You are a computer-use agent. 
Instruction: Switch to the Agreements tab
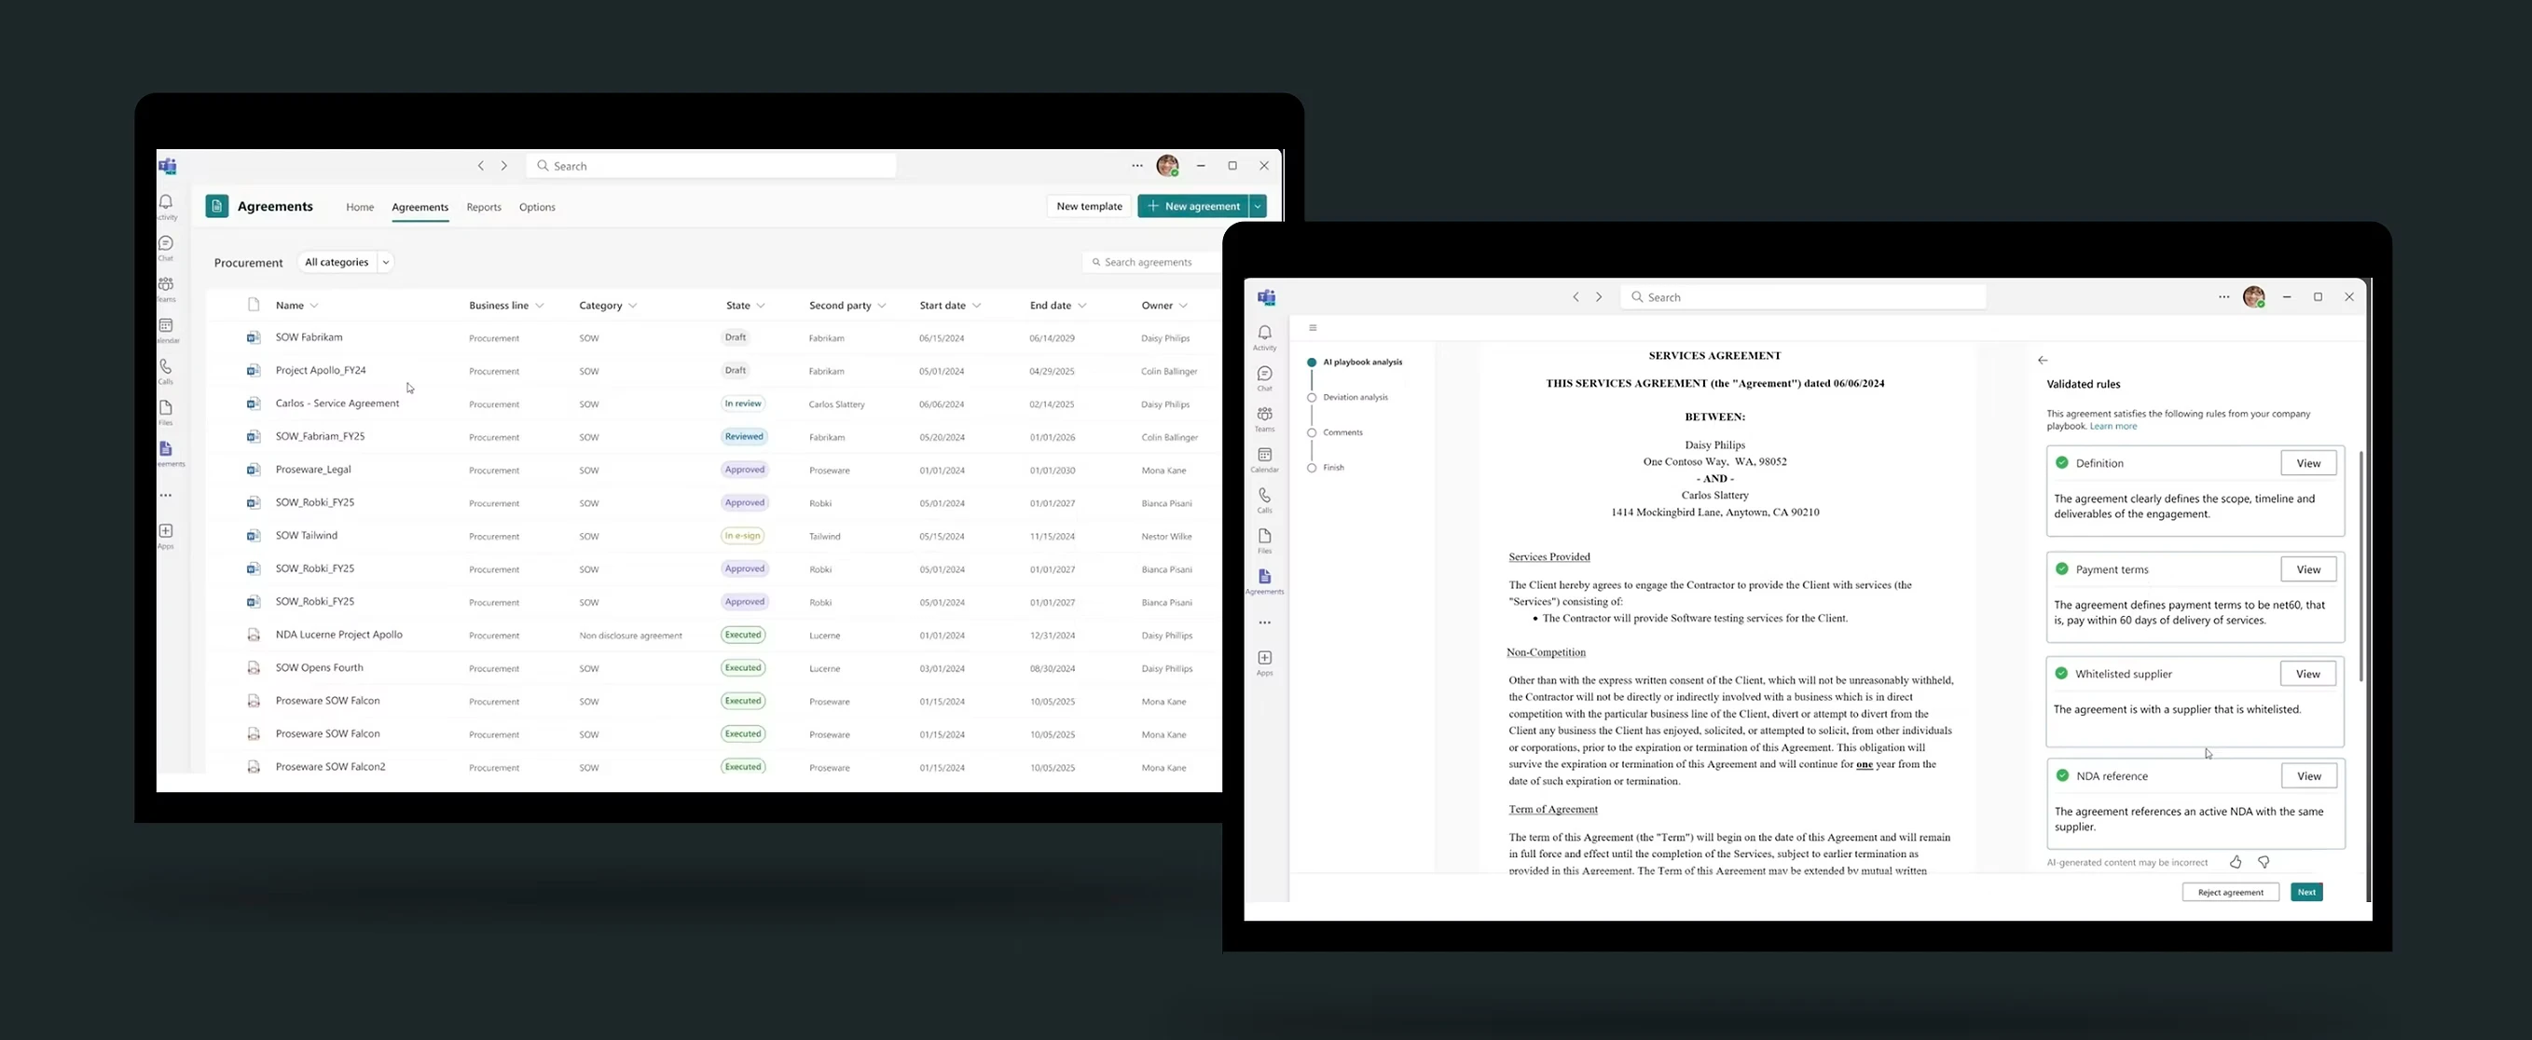(x=420, y=208)
